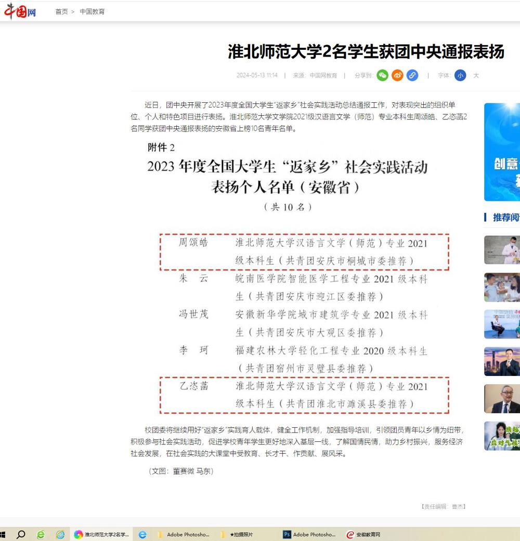The height and width of the screenshot is (541, 520).
Task: Open the Internet Explorer taskbar icon
Action: tap(60, 534)
